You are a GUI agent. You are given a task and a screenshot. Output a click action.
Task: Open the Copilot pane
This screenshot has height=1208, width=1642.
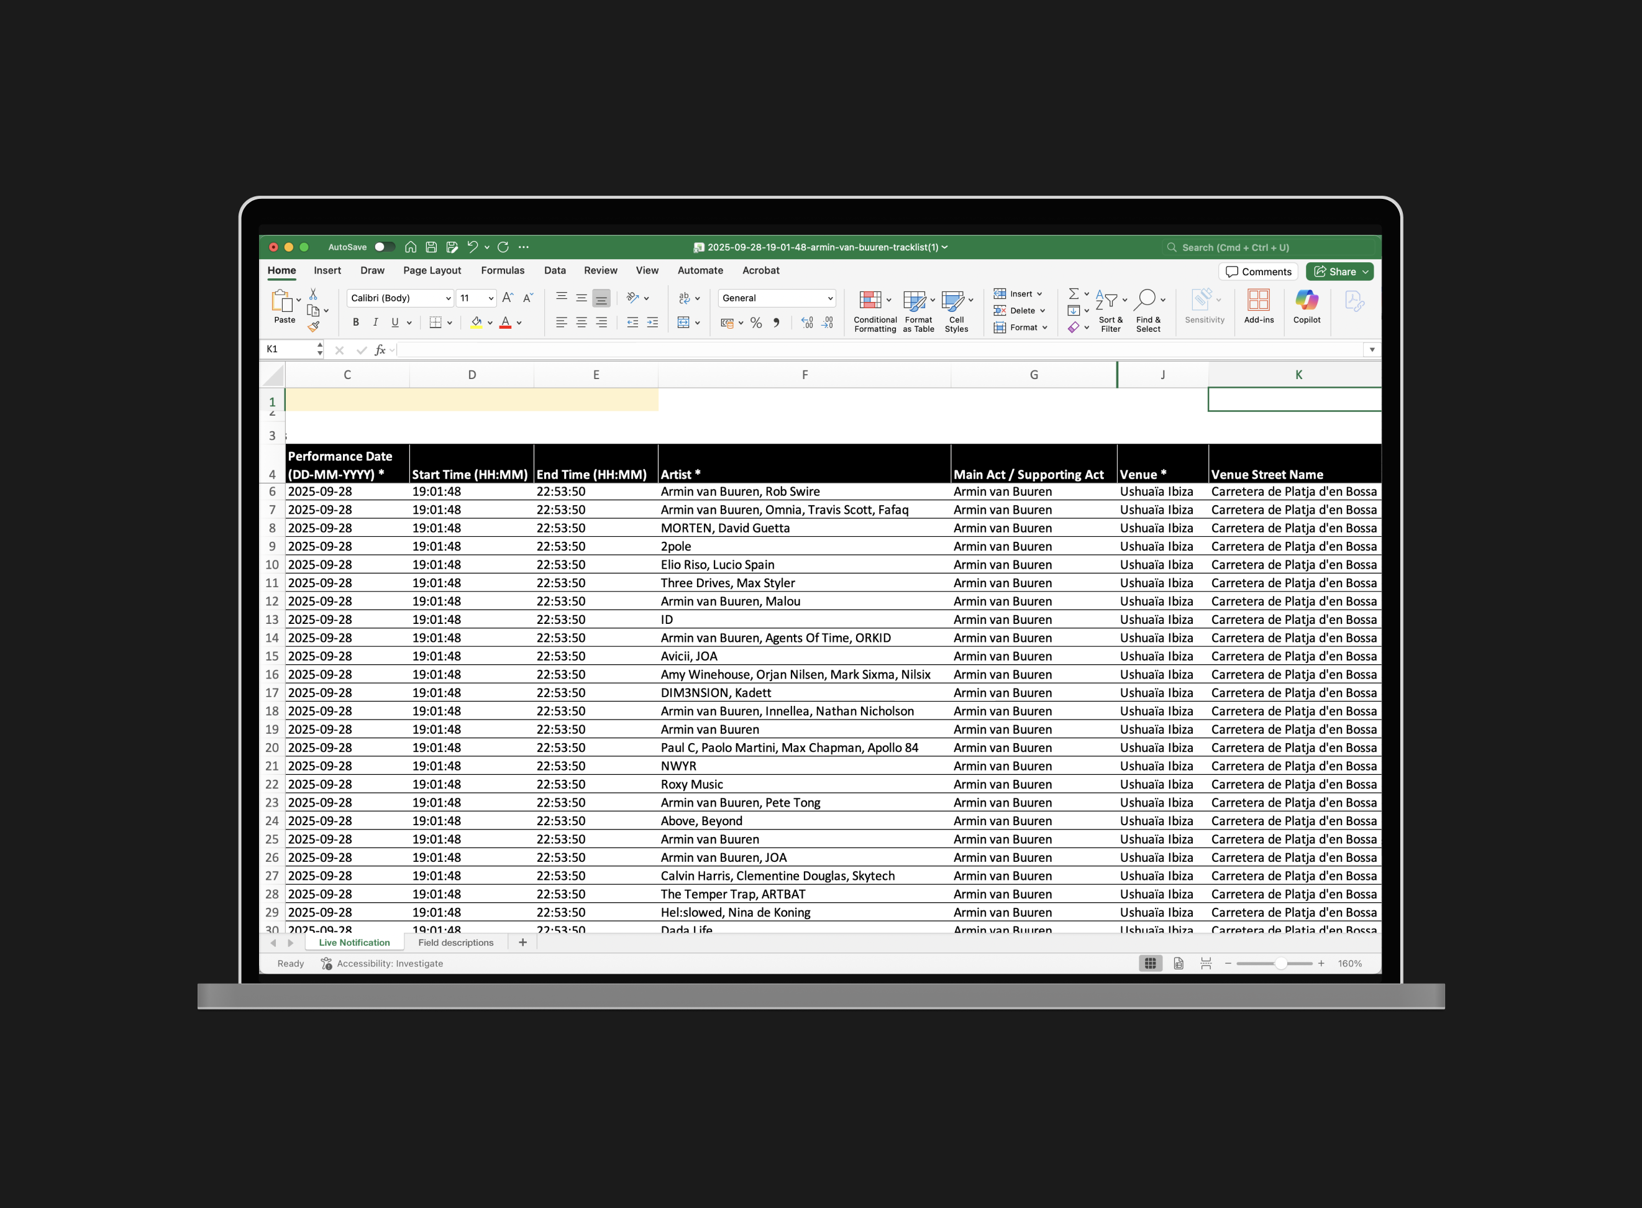click(1307, 305)
